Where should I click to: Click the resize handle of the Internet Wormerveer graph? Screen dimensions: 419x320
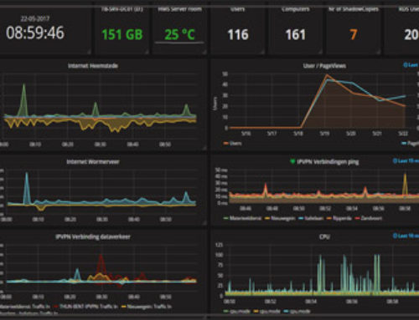tap(204, 222)
